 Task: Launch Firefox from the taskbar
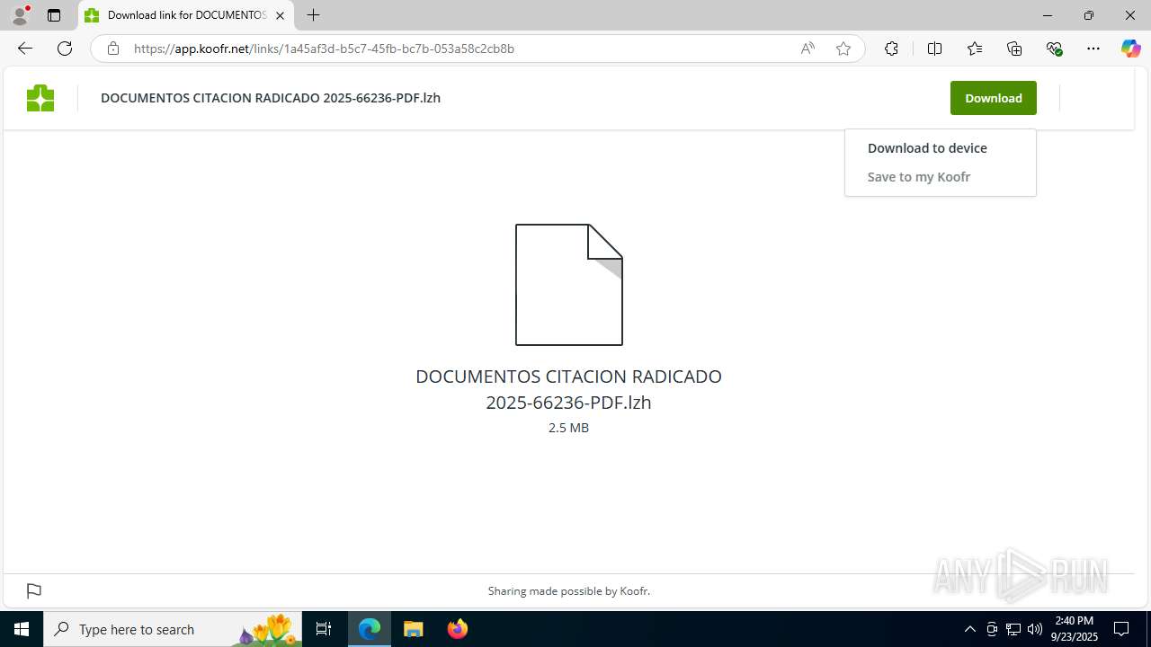point(458,629)
